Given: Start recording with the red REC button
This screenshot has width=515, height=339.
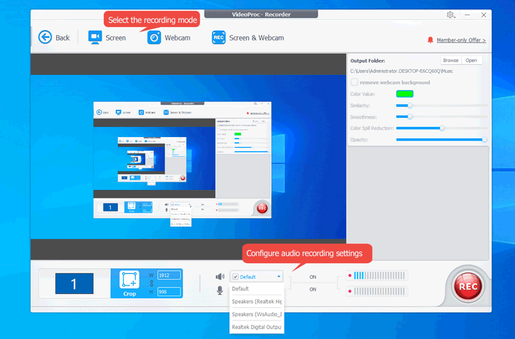Looking at the screenshot, I should point(468,287).
